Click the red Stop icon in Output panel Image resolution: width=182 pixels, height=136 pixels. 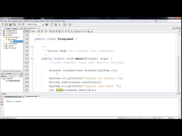tap(2, 102)
